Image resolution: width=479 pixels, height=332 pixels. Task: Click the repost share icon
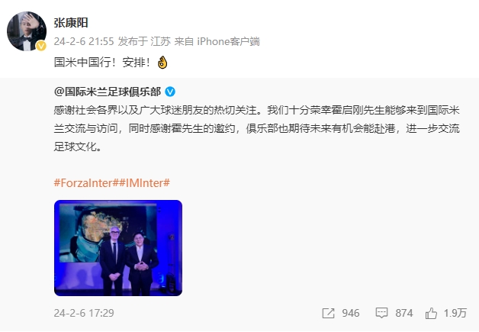click(329, 313)
